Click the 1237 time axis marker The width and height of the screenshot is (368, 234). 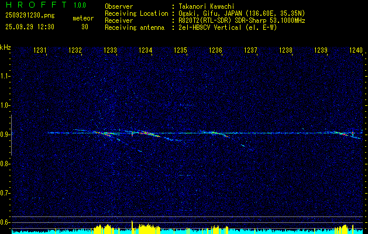point(250,50)
